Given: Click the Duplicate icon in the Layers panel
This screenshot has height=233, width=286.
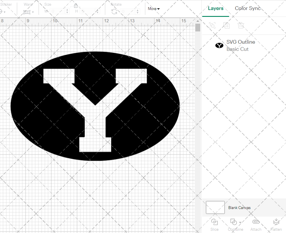Looking at the screenshot, I should (x=227, y=26).
